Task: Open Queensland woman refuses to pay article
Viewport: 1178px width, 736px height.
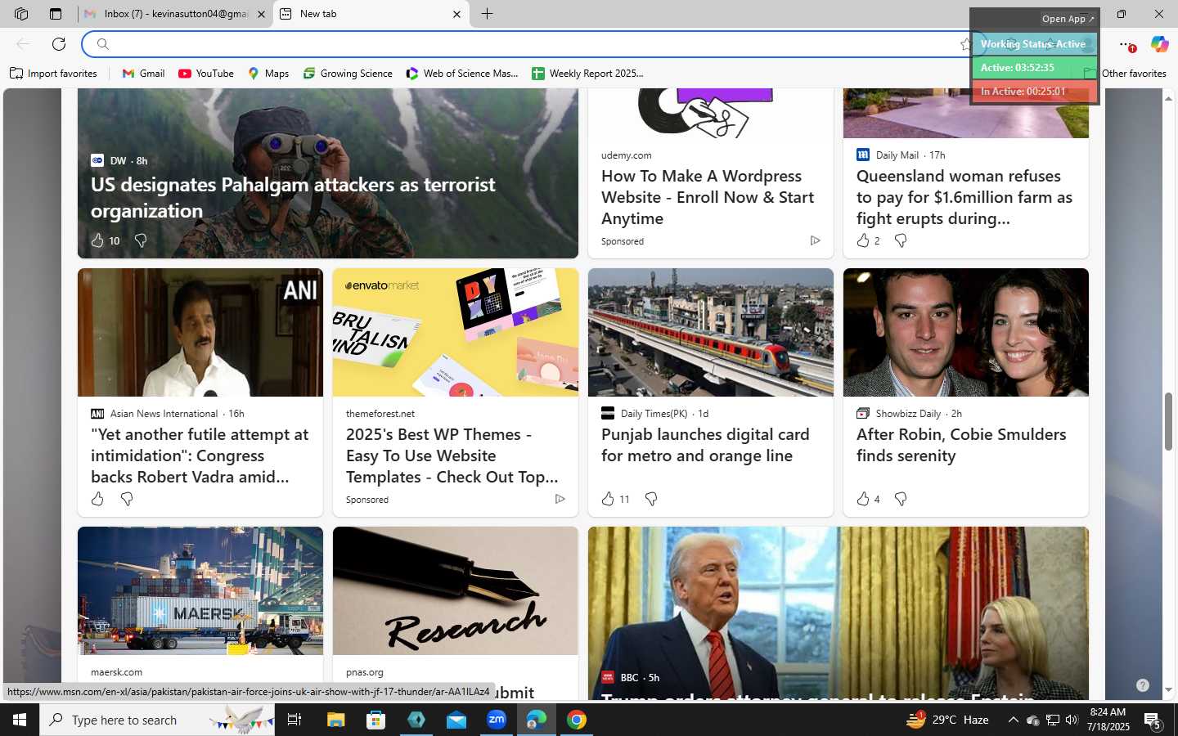Action: coord(964,197)
